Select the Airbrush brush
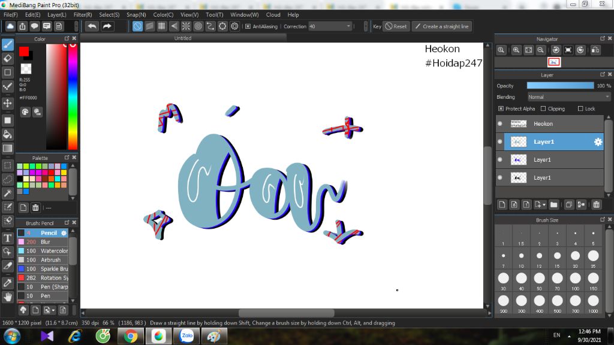This screenshot has height=345, width=614. point(43,260)
